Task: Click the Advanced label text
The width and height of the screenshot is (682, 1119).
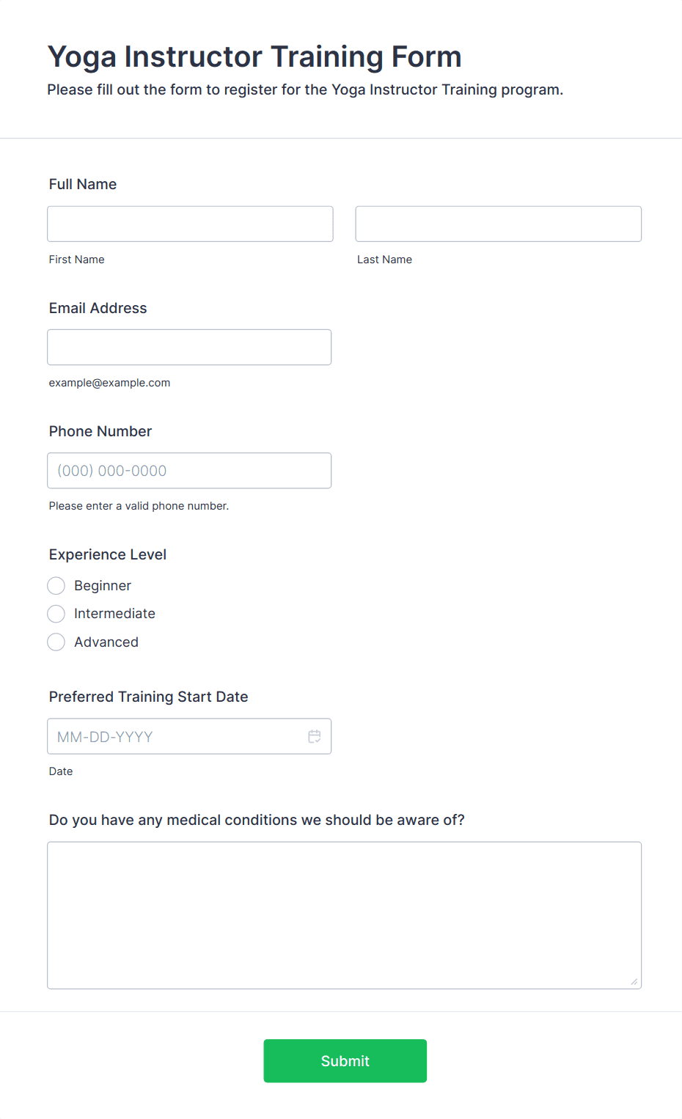Action: coord(106,642)
